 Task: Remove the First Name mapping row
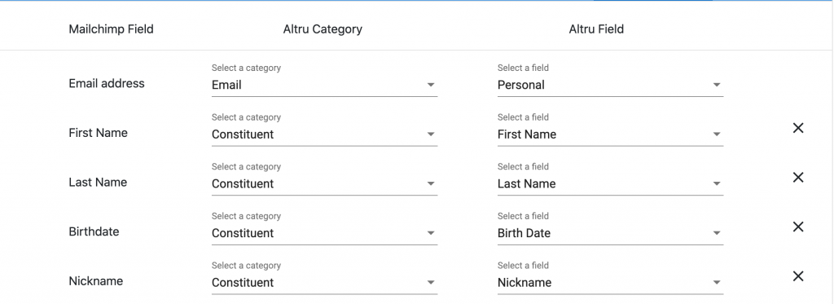[798, 128]
